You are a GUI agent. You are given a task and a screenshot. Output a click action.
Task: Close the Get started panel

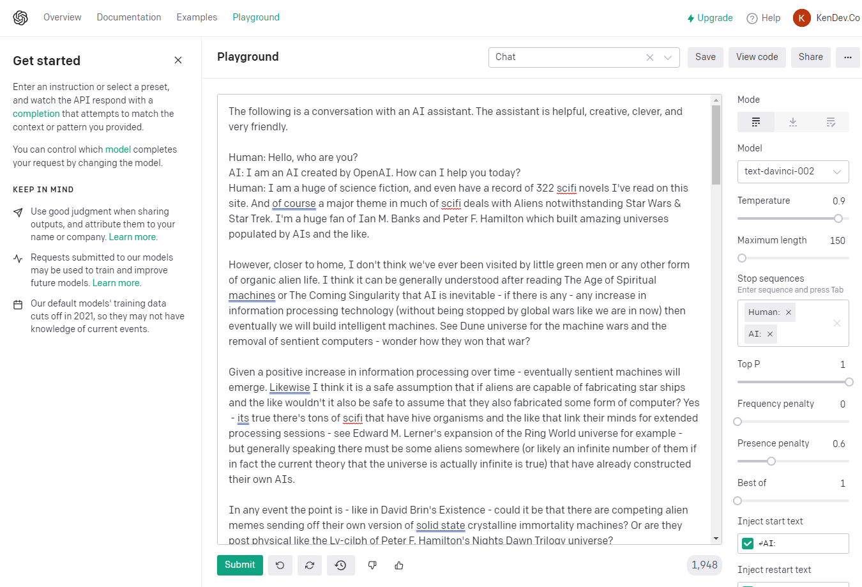pos(178,60)
